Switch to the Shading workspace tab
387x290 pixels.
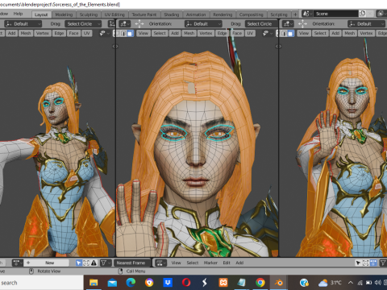172,14
